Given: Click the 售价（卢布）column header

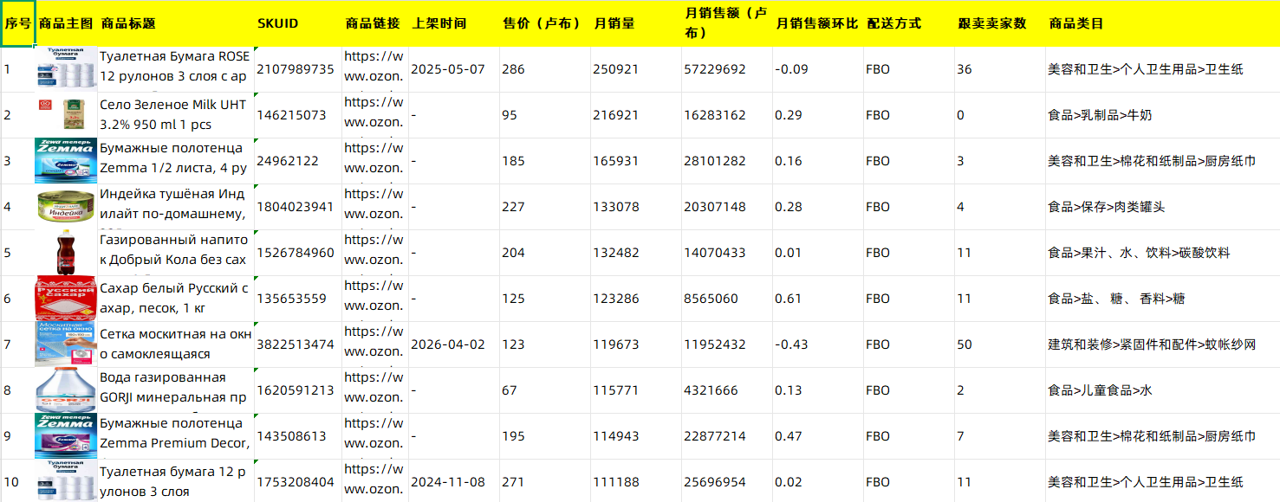Looking at the screenshot, I should coord(545,23).
